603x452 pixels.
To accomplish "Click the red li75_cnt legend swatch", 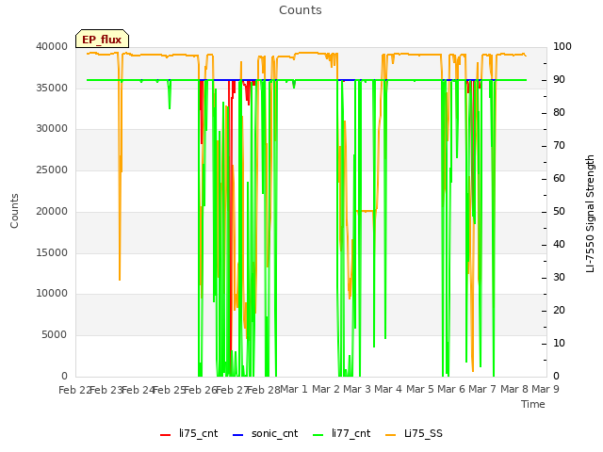I will click(x=166, y=435).
